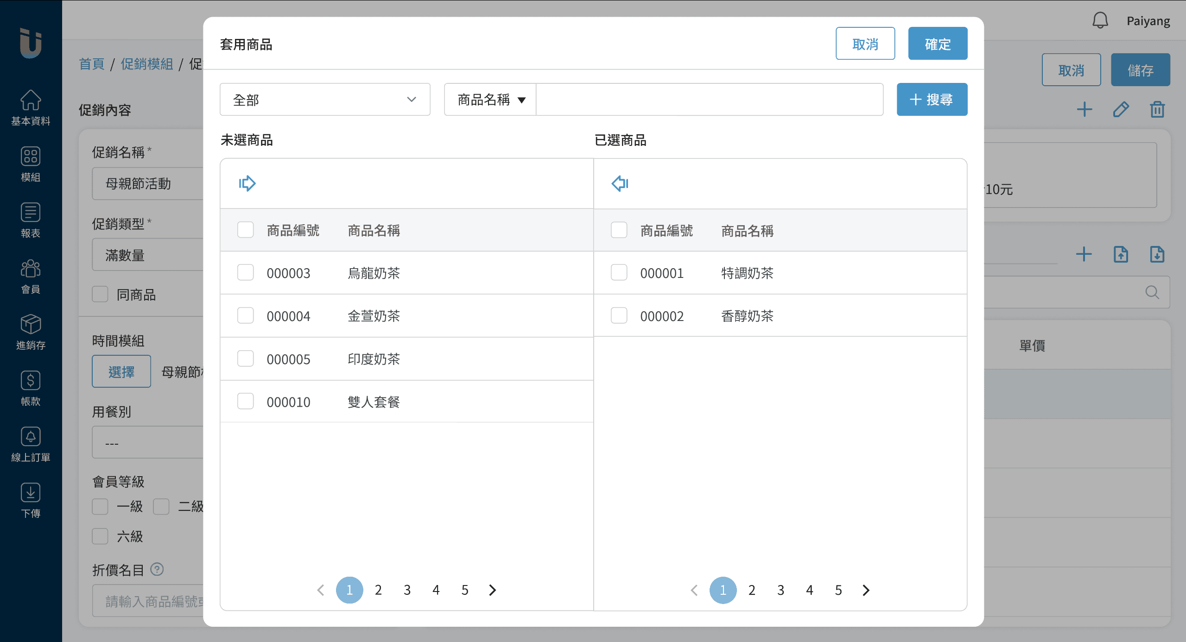Image resolution: width=1186 pixels, height=642 pixels.
Task: Go to next page of unselected products
Action: tap(492, 590)
